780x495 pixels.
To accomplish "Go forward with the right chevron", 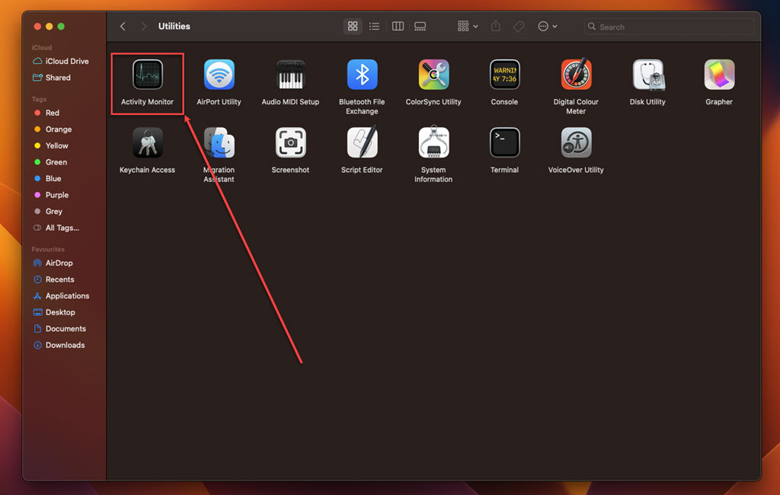I will click(x=144, y=27).
